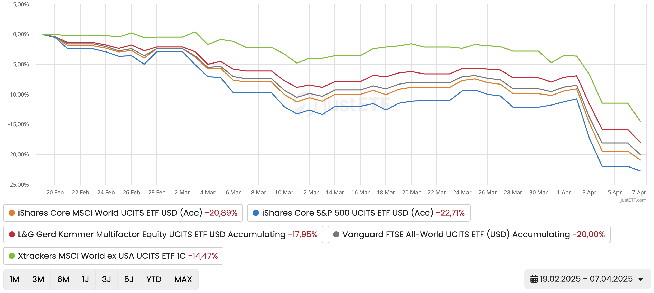Select the 5J period button
The image size is (654, 293).
[x=128, y=279]
